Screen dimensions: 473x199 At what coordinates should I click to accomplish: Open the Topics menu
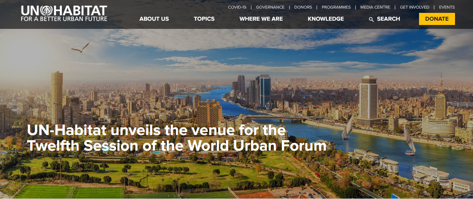[204, 19]
